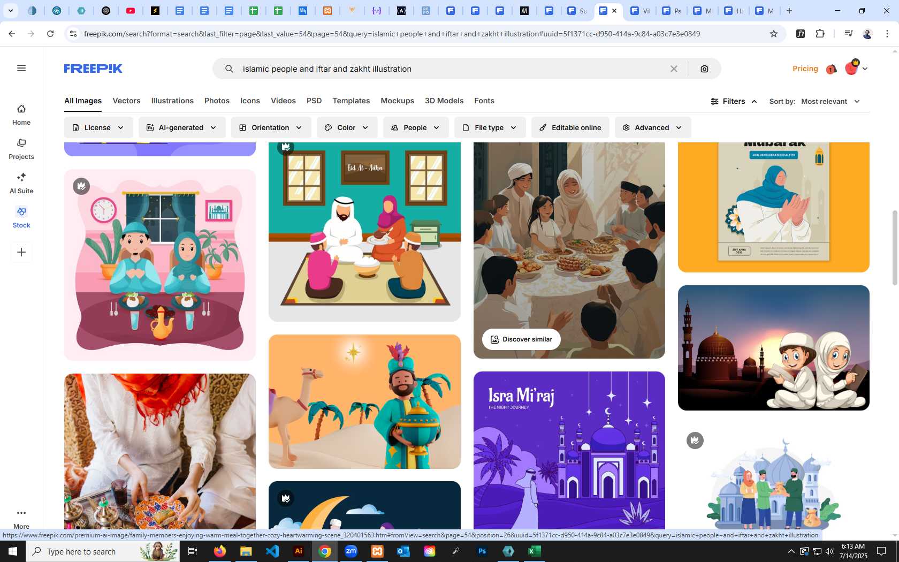This screenshot has height=562, width=899.
Task: Open the More options in the sidebar
Action: coord(21,519)
